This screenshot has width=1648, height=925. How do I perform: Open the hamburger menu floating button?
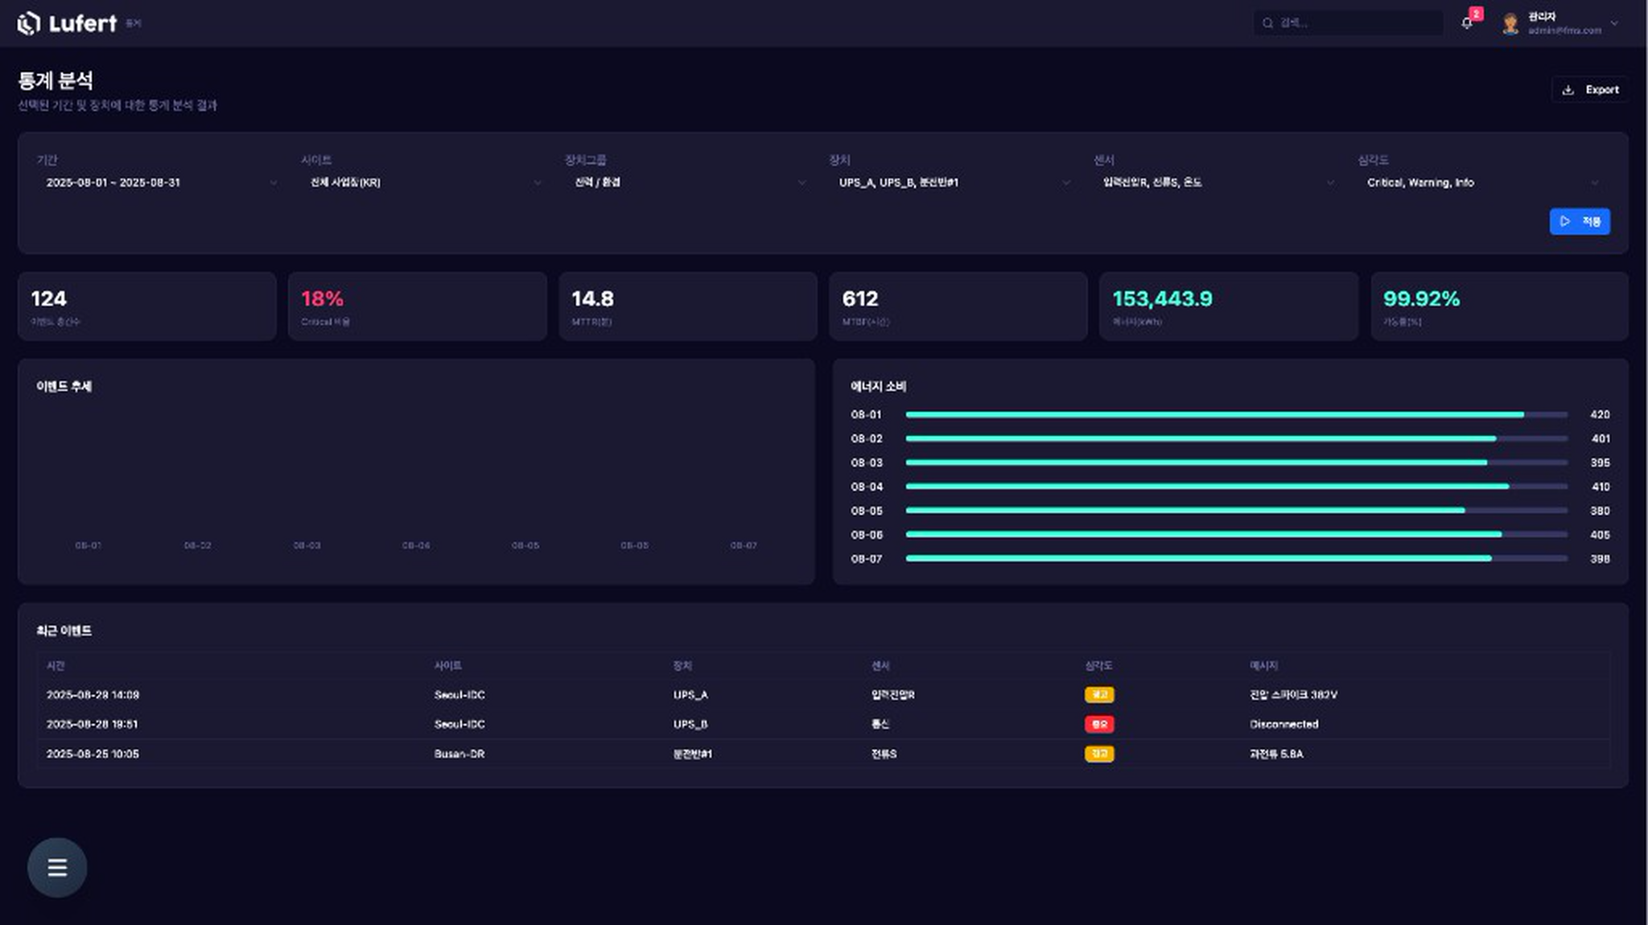[x=57, y=867]
